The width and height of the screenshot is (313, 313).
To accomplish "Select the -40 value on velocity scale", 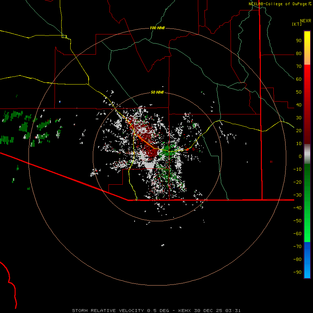I will click(297, 208).
